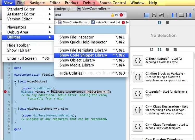Click imageNamed NSString placeholder token
Viewport: 195px width, 140px height.
[97, 92]
